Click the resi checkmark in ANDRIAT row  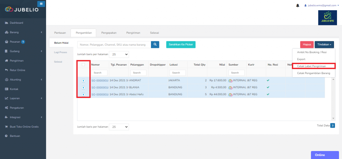pyautogui.click(x=268, y=80)
